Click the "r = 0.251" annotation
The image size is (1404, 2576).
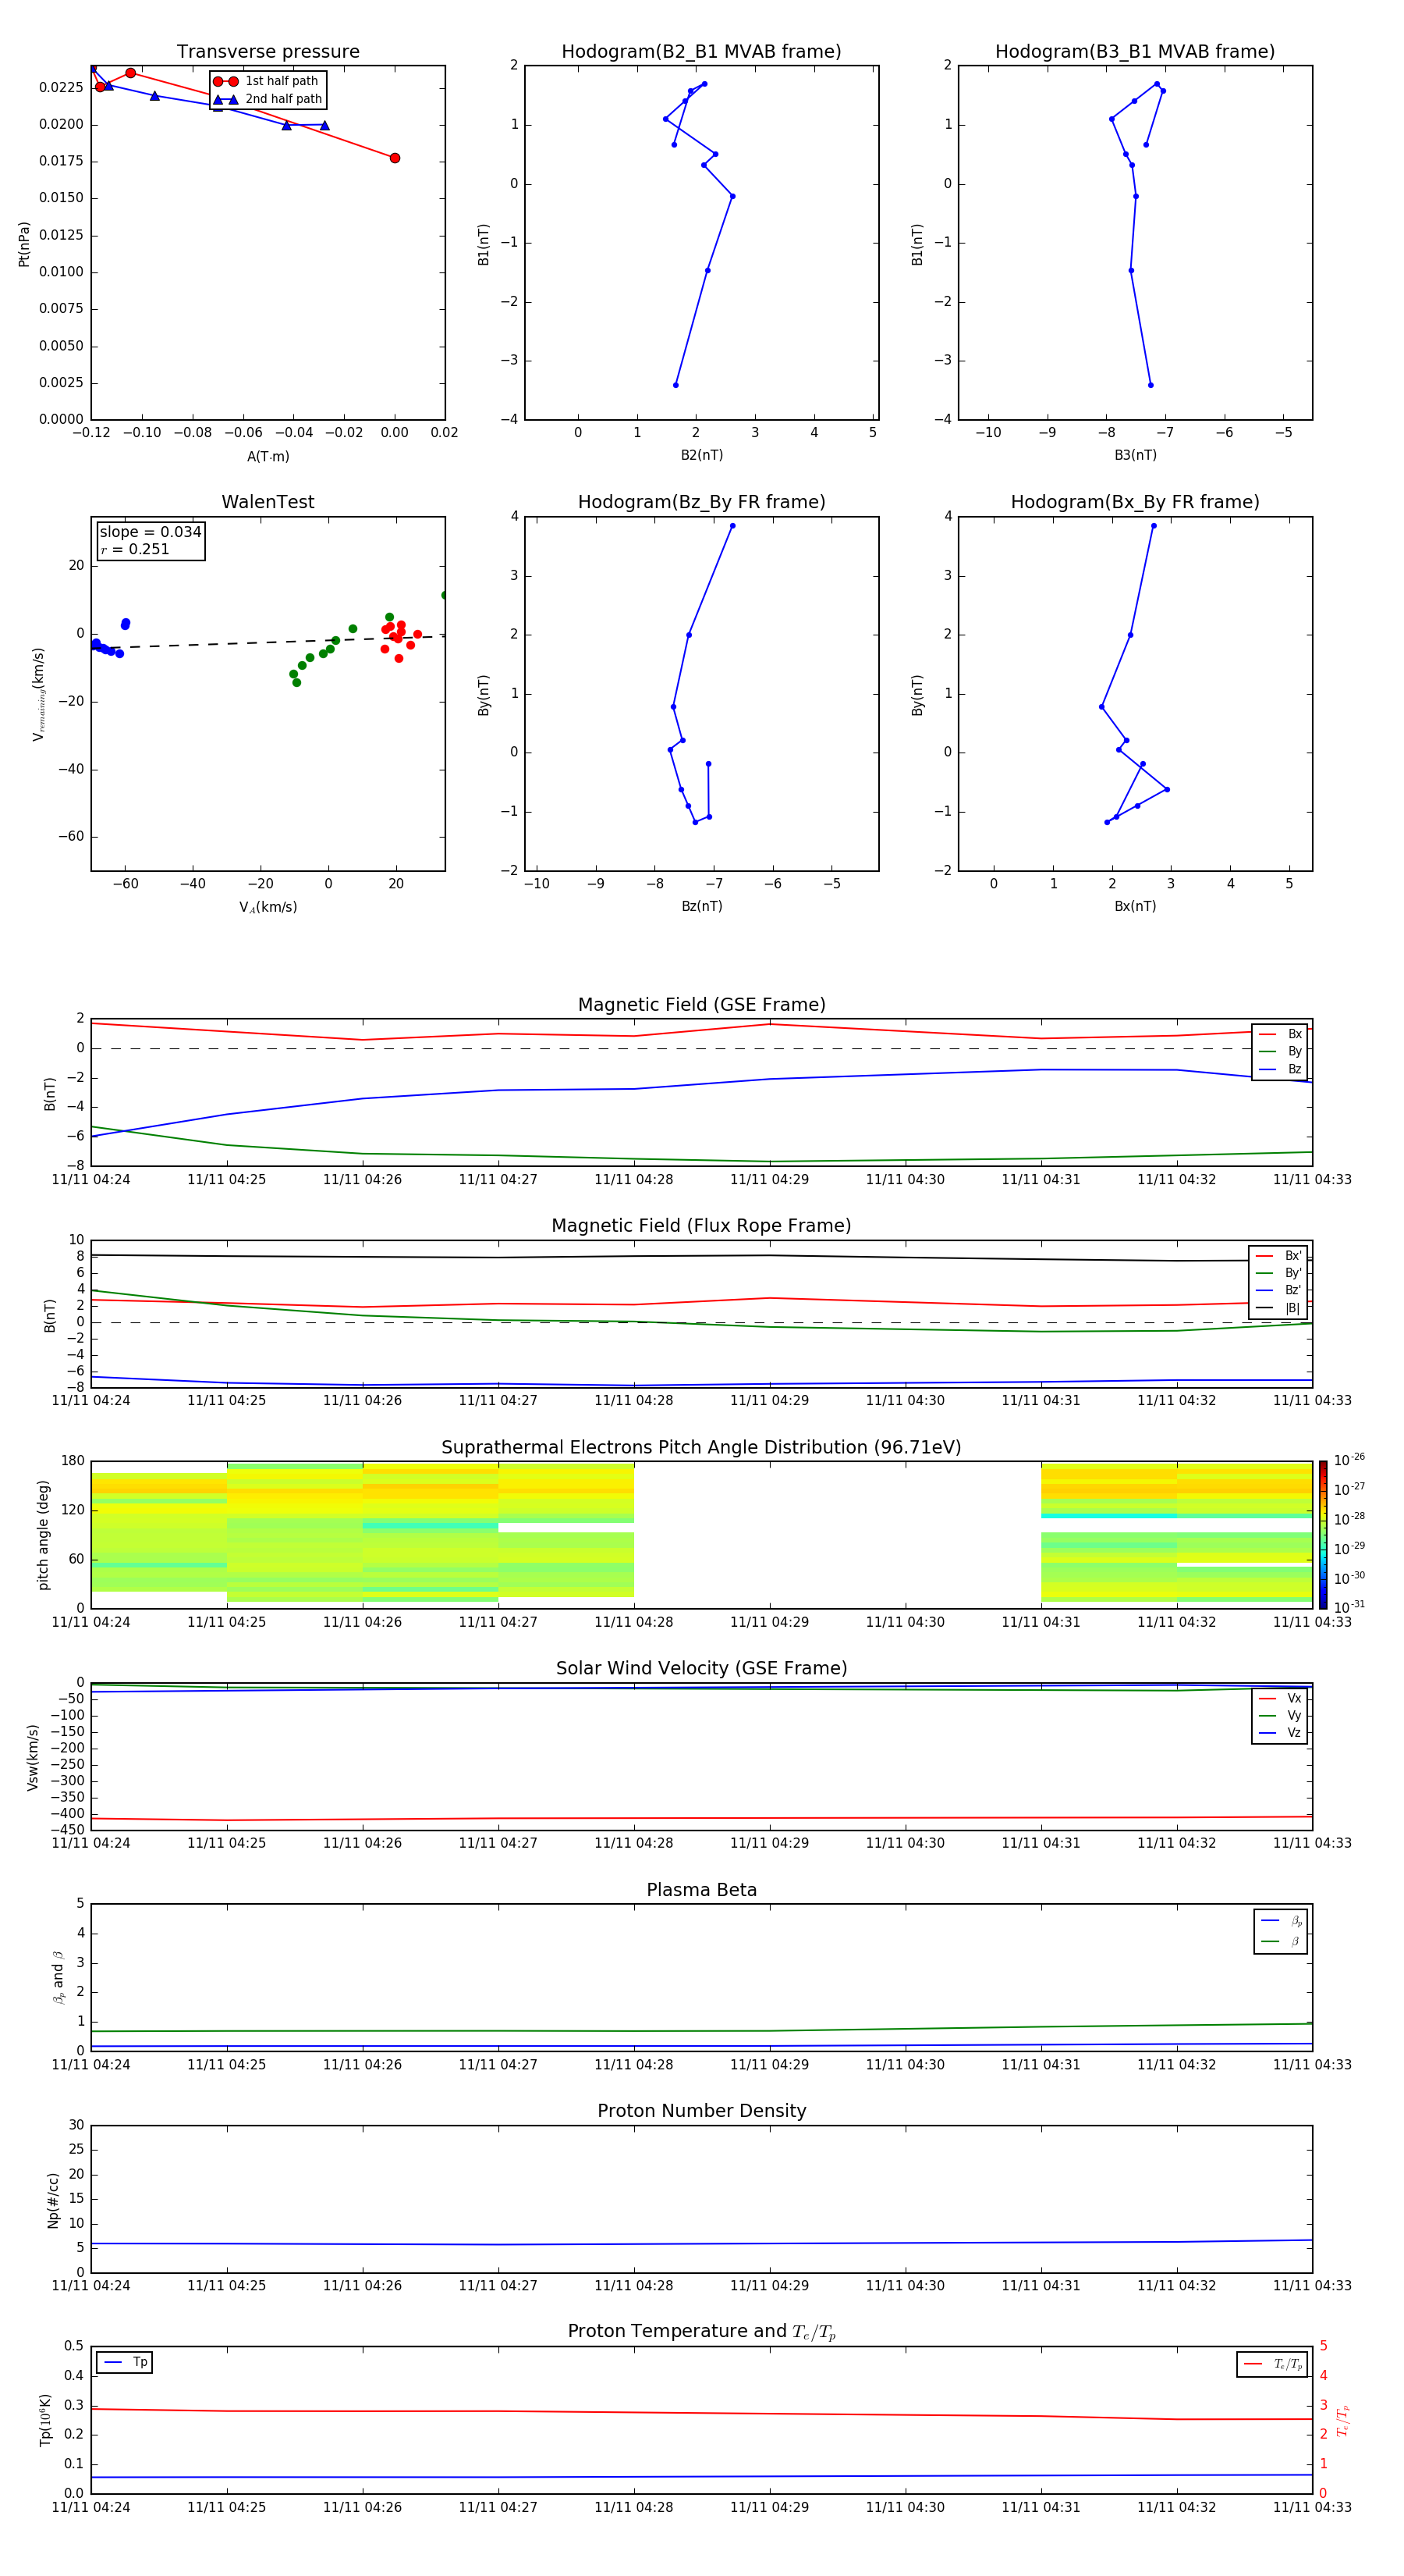click(135, 549)
